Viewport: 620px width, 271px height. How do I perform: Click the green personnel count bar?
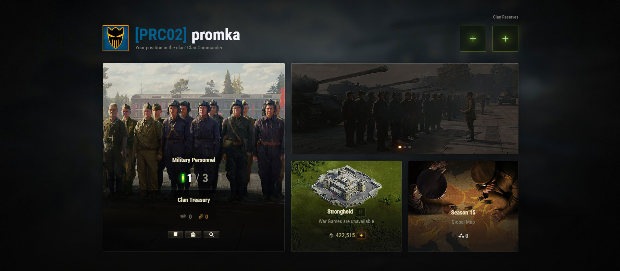tap(183, 178)
